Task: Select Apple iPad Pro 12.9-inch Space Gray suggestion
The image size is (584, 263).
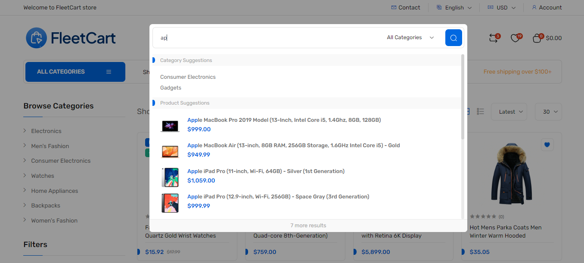Action: (278, 197)
